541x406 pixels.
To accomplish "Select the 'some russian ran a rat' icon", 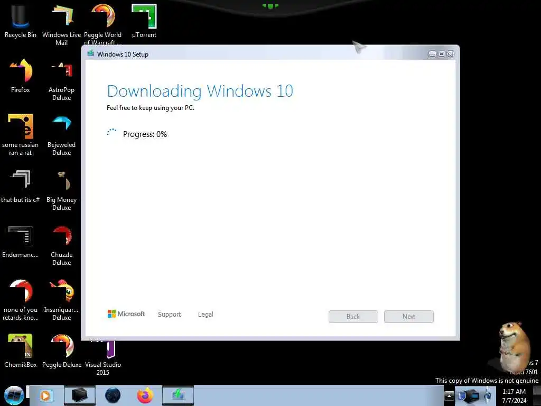I will click(21, 135).
